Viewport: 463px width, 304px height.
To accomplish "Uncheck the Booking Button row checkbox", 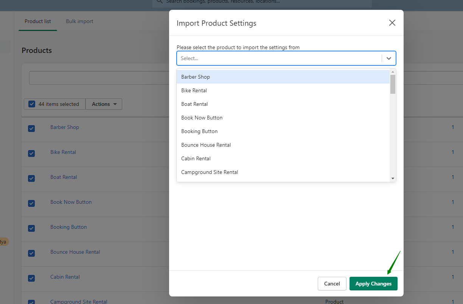I will click(x=31, y=228).
